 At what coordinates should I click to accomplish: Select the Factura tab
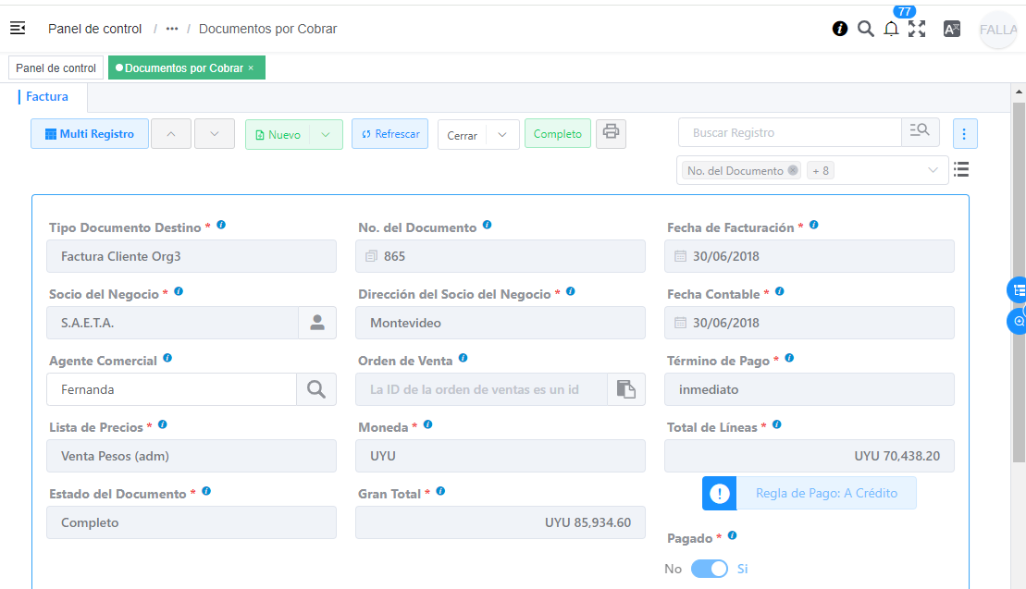(46, 97)
